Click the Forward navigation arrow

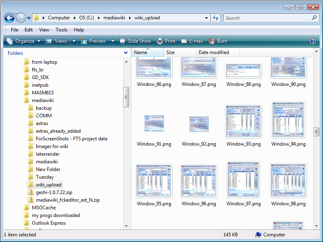tap(21, 18)
